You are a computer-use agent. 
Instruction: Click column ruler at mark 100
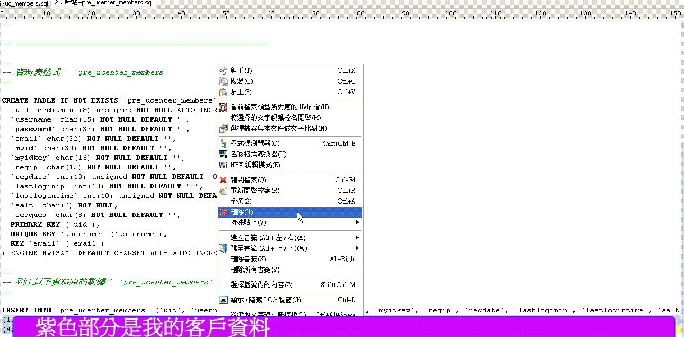point(450,13)
